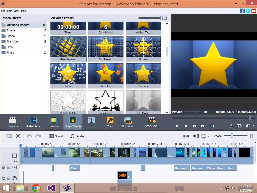Open the timeline view dropdown arrow
Image resolution: width=257 pixels, height=193 pixels.
[209, 136]
